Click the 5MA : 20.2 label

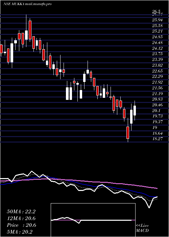coord(20,232)
